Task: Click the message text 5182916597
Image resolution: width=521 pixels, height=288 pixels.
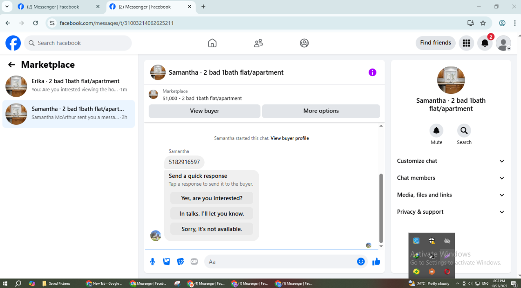Action: pyautogui.click(x=184, y=162)
